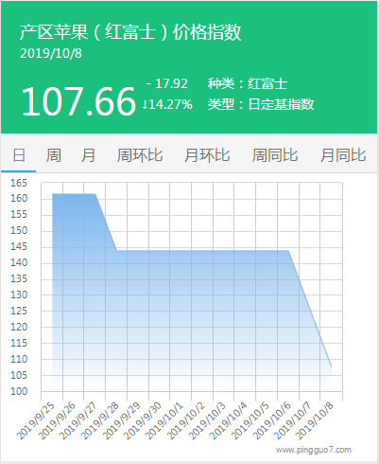Click the y-axis label 155

pos(19,214)
